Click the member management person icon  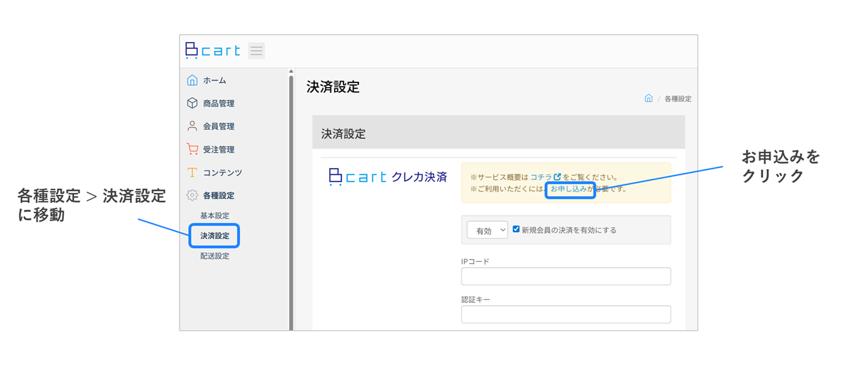tap(192, 126)
